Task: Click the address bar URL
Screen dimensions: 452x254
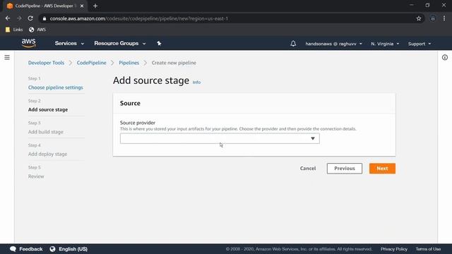Action: point(139,18)
